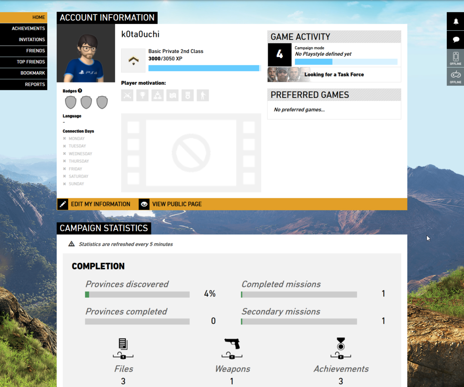This screenshot has height=387, width=464.
Task: Open the Bookmark menu item
Action: (x=24, y=73)
